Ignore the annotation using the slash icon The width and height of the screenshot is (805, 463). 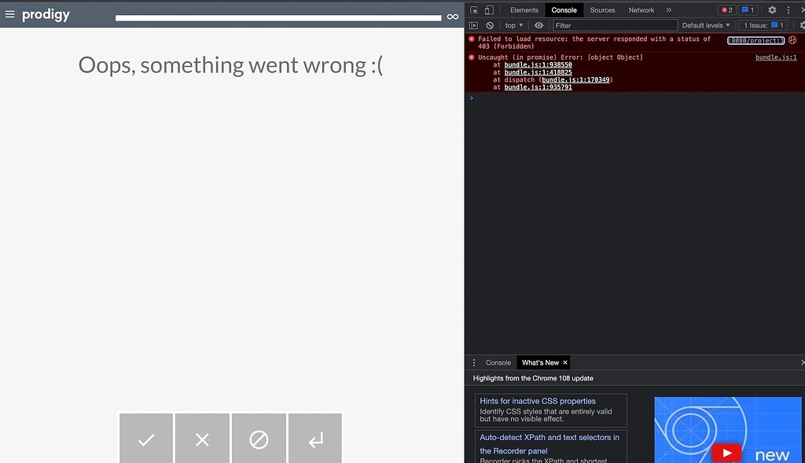(x=259, y=438)
